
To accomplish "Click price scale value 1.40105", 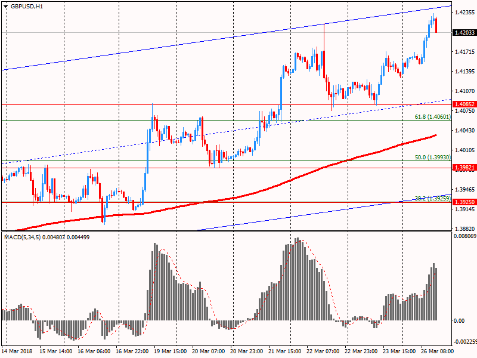I will click(x=464, y=150).
